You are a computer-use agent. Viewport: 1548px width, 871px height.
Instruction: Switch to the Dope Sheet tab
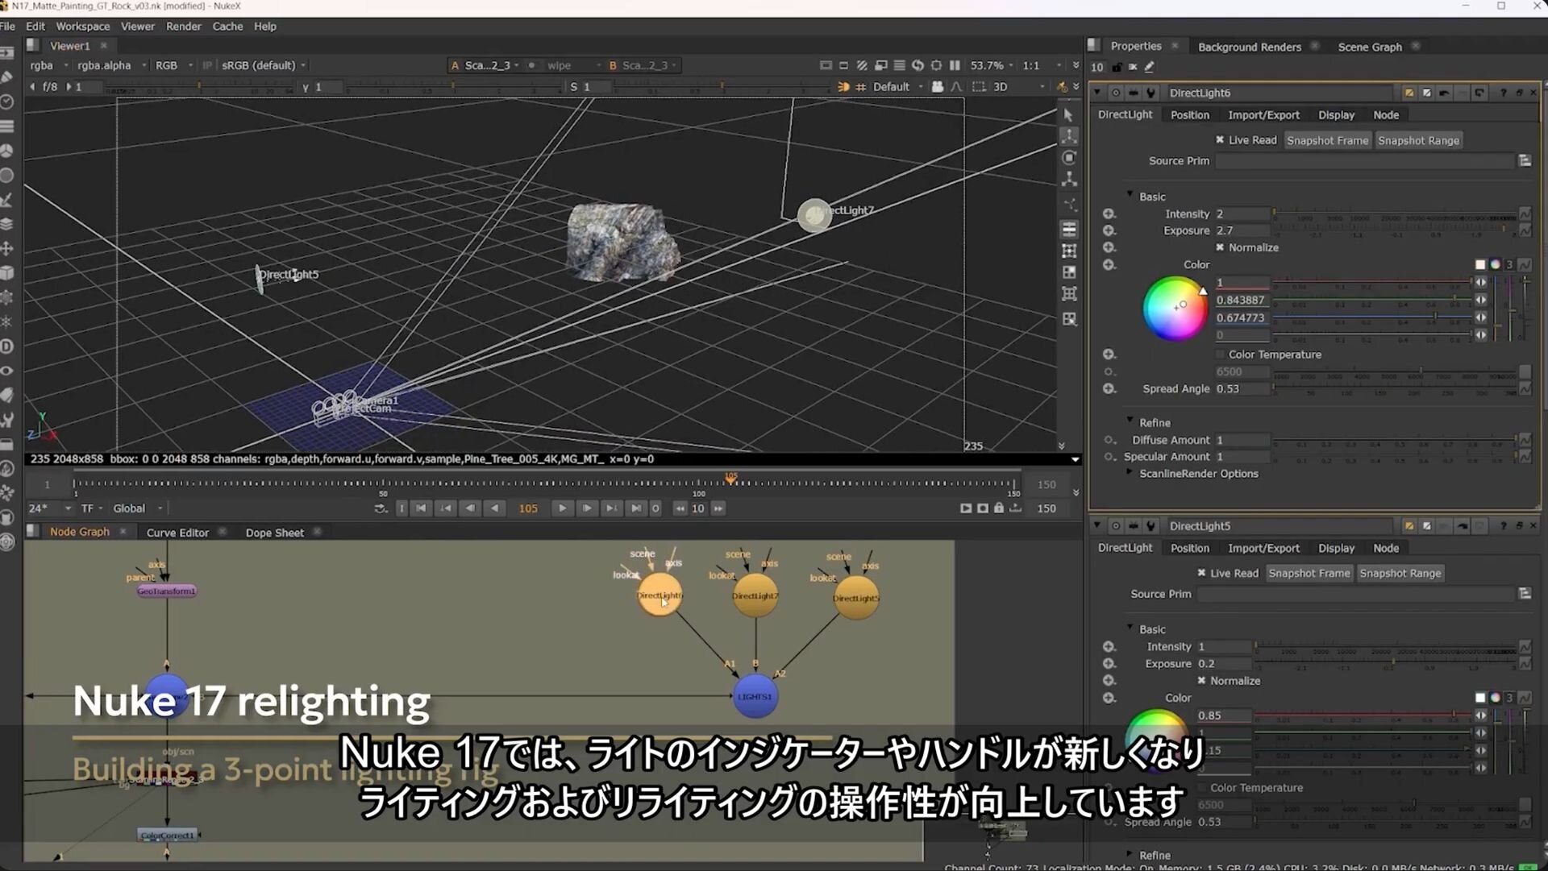[275, 533]
